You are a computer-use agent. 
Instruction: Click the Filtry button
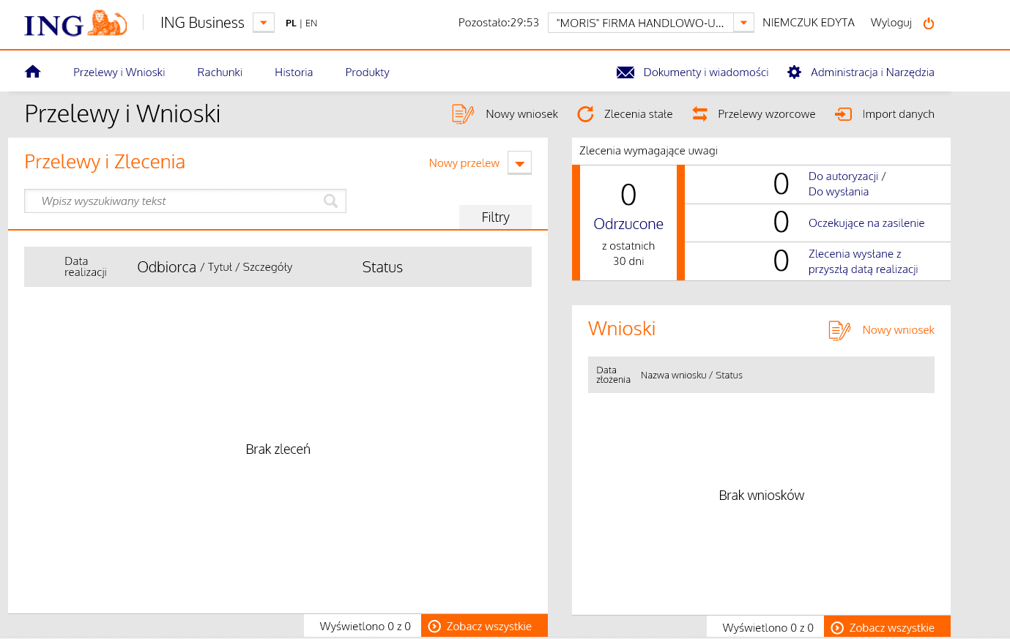495,217
